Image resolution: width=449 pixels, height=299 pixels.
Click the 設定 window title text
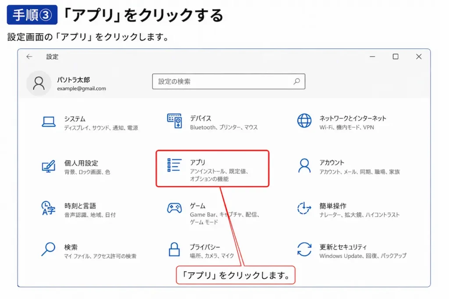click(52, 57)
